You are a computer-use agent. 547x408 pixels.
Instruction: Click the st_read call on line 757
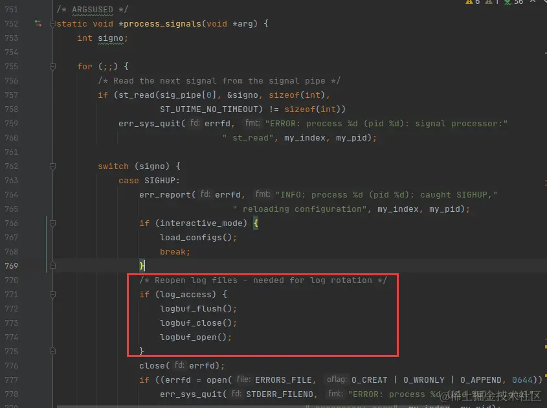click(x=137, y=95)
